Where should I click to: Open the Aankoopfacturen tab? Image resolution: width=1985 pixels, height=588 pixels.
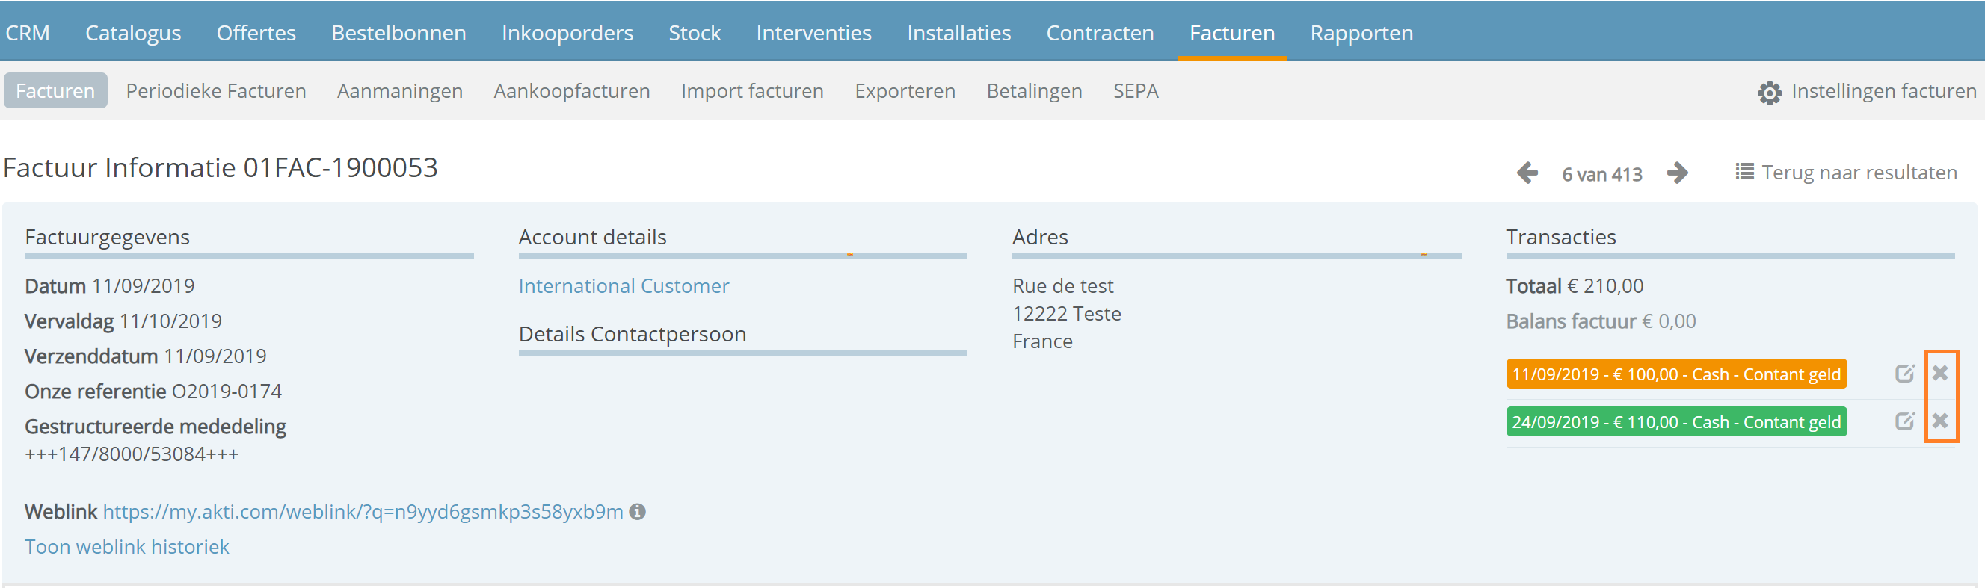click(x=572, y=91)
